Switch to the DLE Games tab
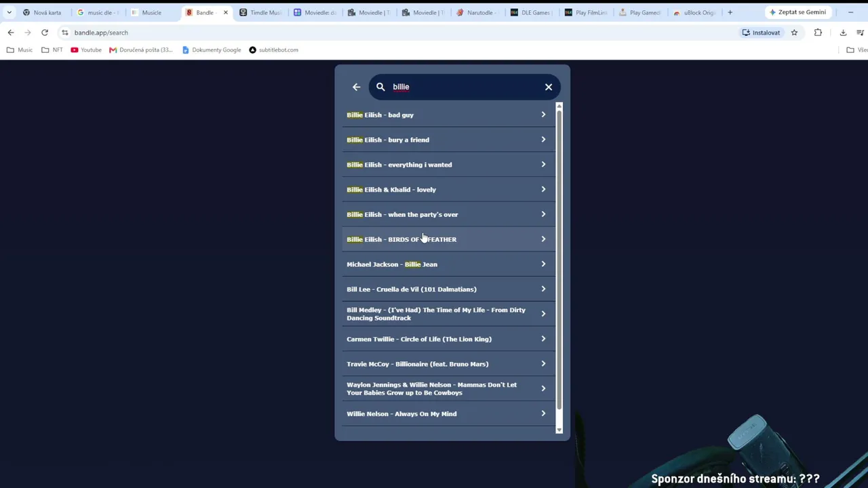868x488 pixels. coord(532,12)
